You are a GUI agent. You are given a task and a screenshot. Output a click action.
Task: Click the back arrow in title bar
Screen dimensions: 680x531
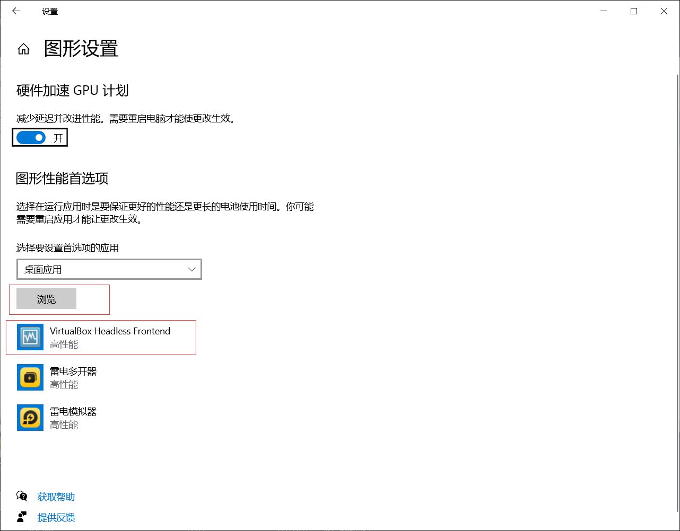click(x=16, y=11)
